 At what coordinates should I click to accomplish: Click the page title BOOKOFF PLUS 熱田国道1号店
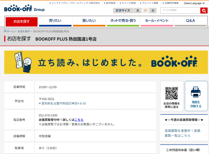[66, 39]
